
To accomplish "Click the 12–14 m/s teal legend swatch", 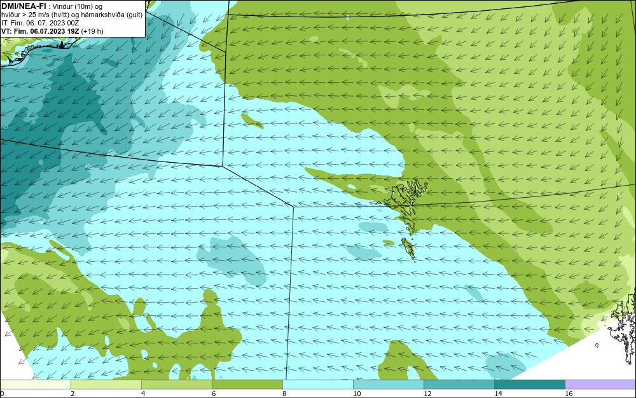I will pyautogui.click(x=459, y=385).
